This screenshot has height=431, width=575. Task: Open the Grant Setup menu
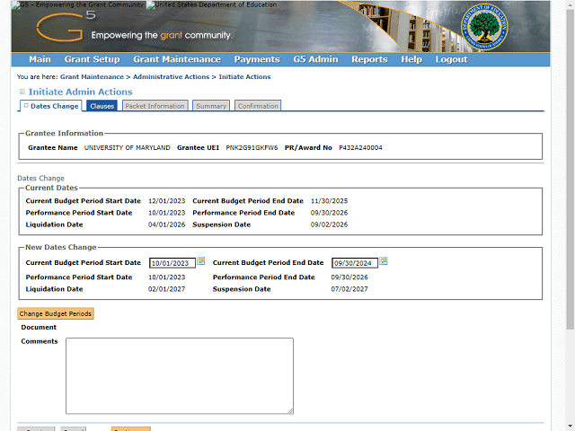pos(92,59)
